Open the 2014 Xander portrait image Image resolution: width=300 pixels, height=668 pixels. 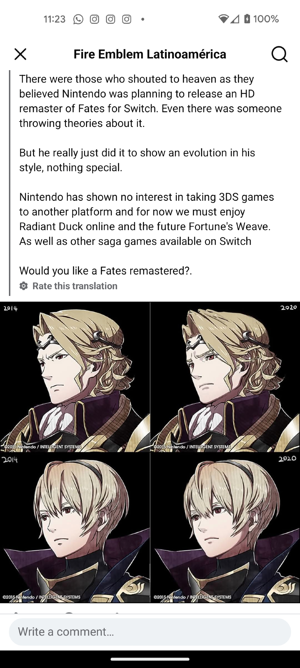click(x=75, y=377)
